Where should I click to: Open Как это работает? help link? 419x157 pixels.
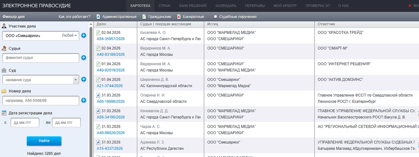74,17
